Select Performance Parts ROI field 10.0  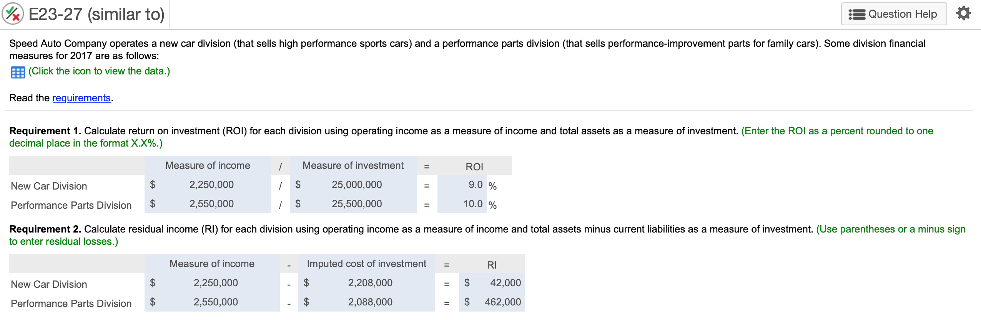(462, 204)
